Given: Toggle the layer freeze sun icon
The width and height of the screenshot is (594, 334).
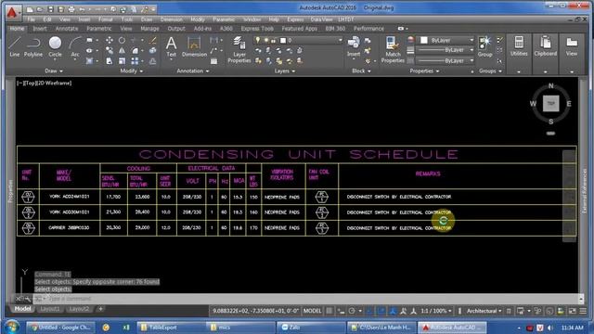Looking at the screenshot, I should click(266, 40).
